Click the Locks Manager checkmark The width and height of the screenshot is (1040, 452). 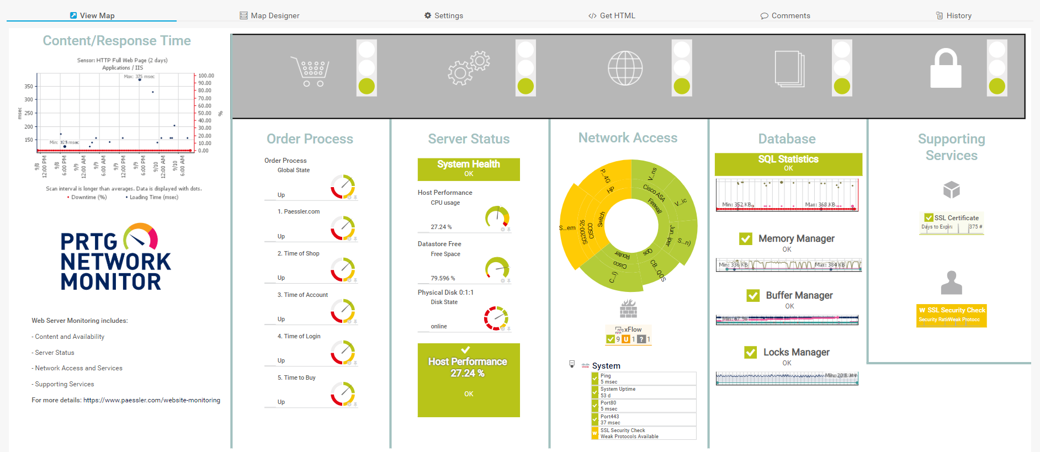pos(750,352)
